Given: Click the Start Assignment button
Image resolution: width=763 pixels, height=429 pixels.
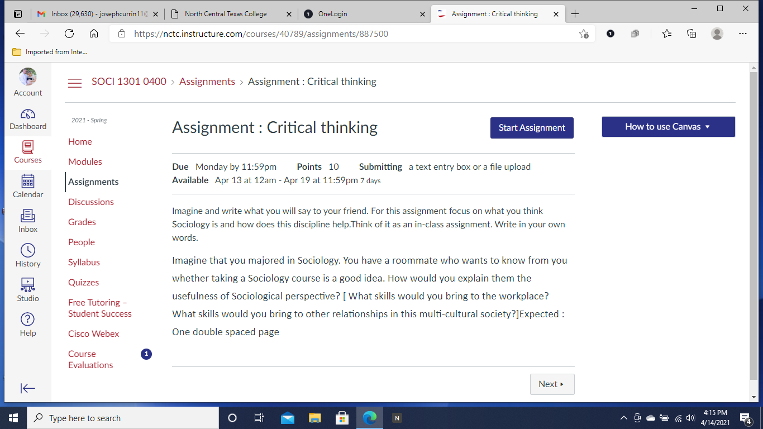Looking at the screenshot, I should (532, 127).
